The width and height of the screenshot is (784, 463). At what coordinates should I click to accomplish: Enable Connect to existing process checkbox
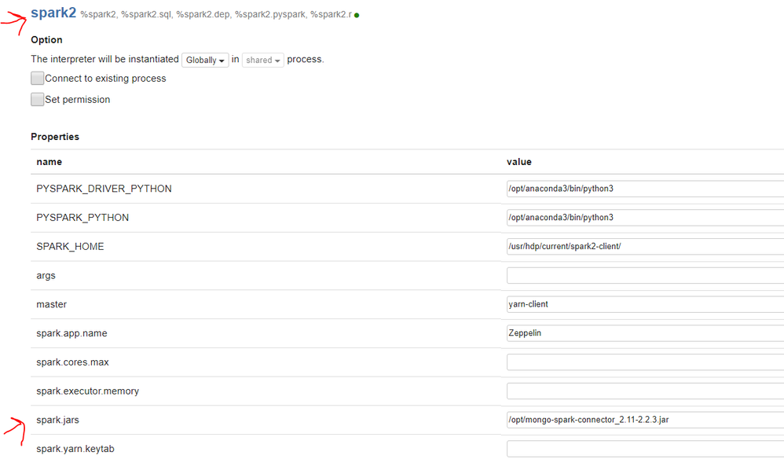tap(38, 79)
